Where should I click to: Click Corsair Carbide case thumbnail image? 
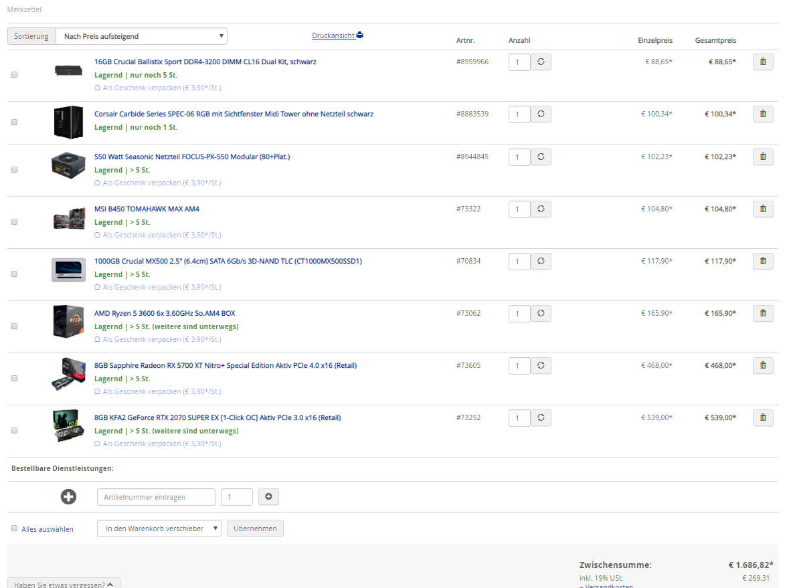click(68, 122)
